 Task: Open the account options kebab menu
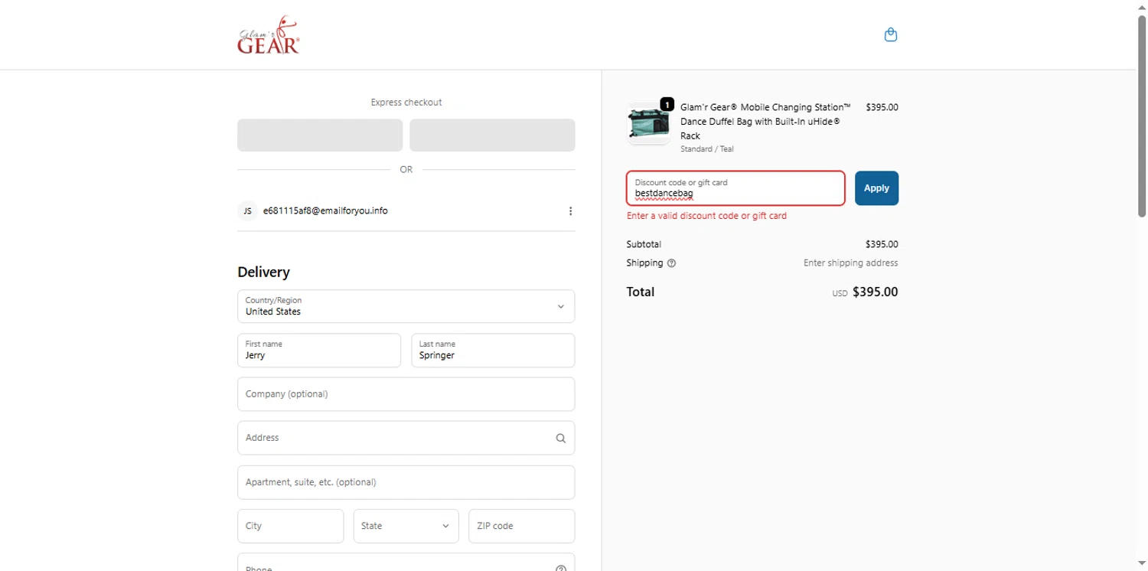click(x=570, y=211)
